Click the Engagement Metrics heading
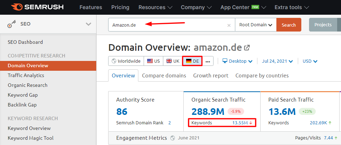Screen dimensions: 341x145 [x=142, y=138]
